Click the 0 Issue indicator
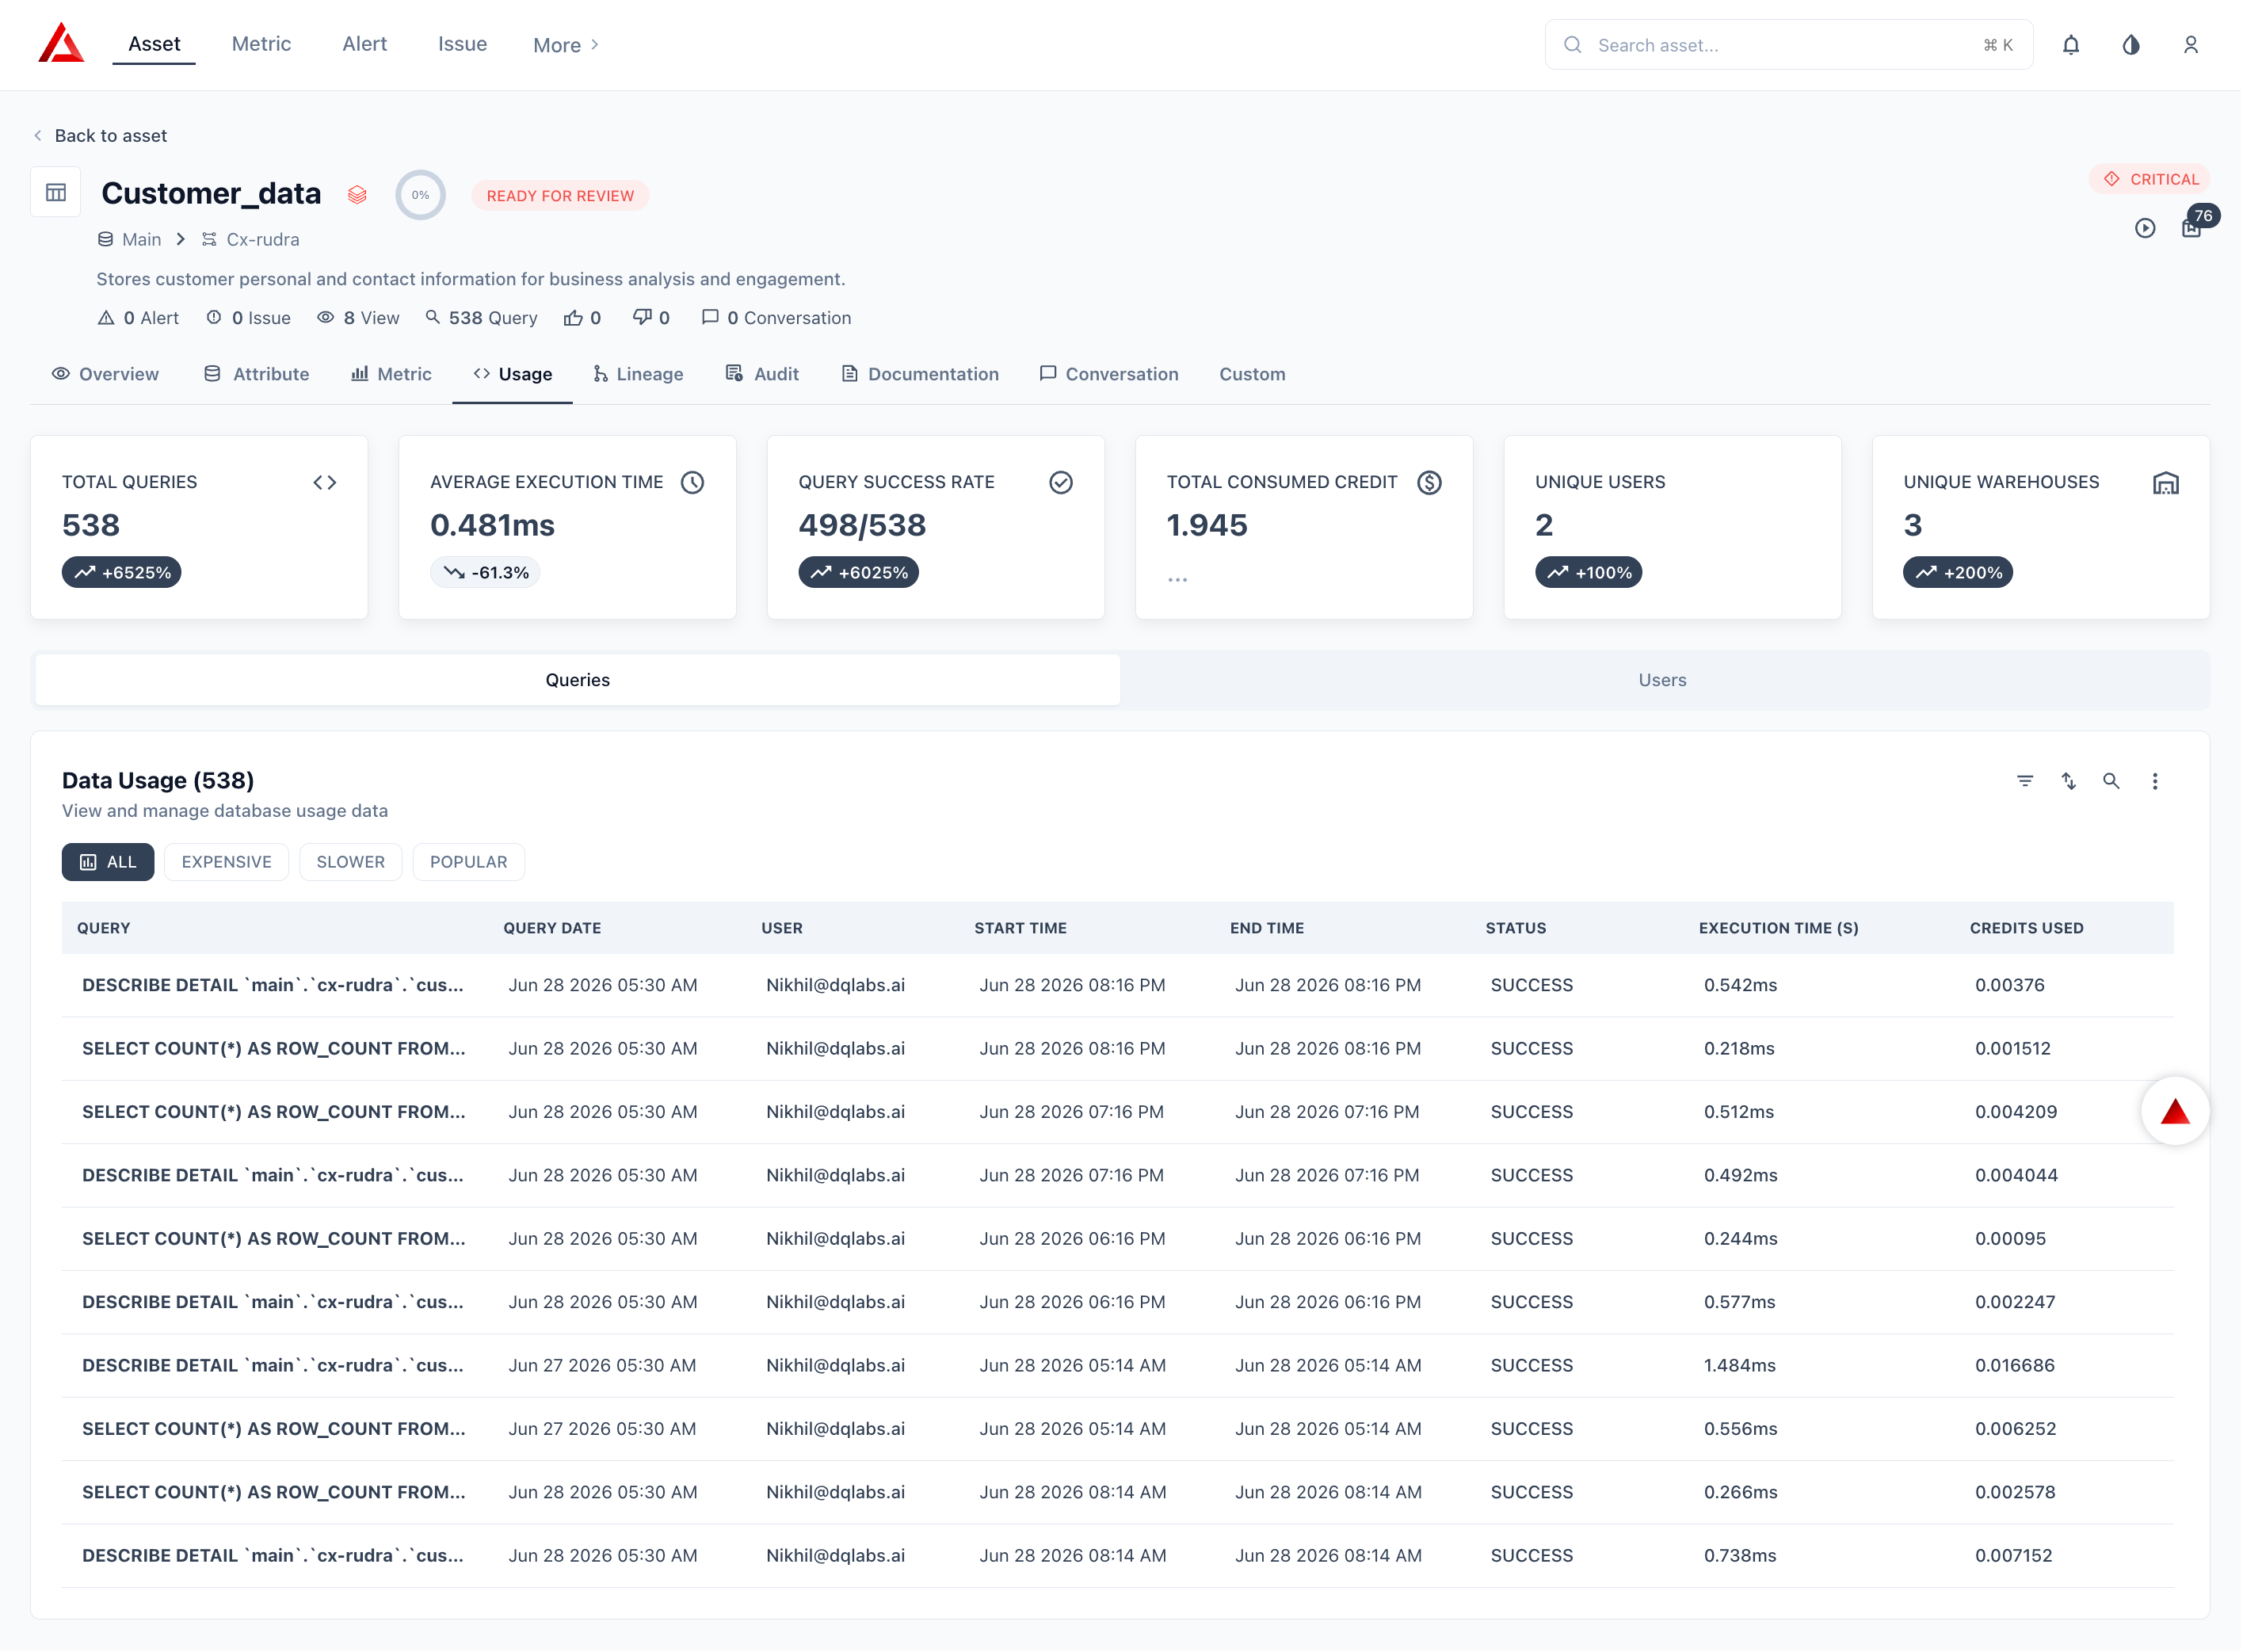Viewport: 2243px width, 1652px height. tap(248, 318)
